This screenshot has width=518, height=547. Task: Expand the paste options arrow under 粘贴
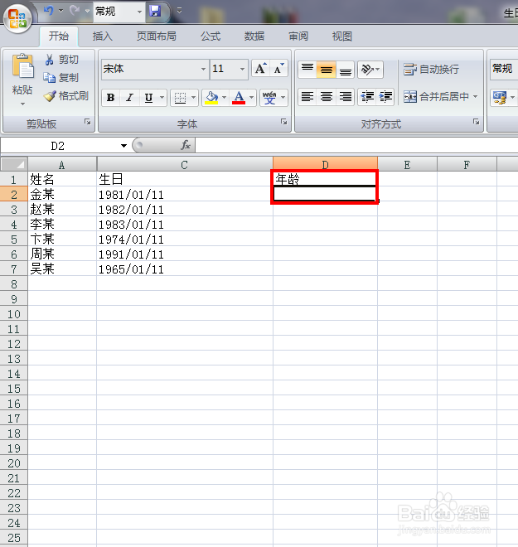click(22, 104)
